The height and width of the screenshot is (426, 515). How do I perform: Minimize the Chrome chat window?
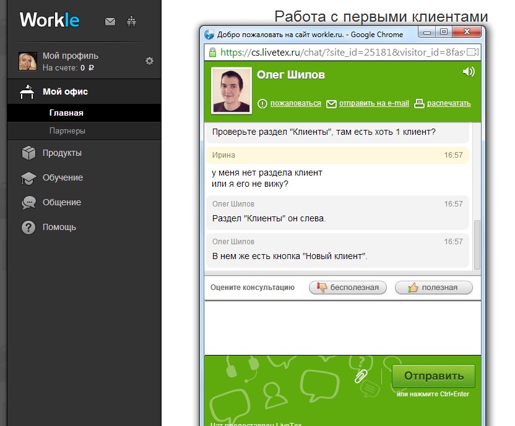pyautogui.click(x=427, y=32)
